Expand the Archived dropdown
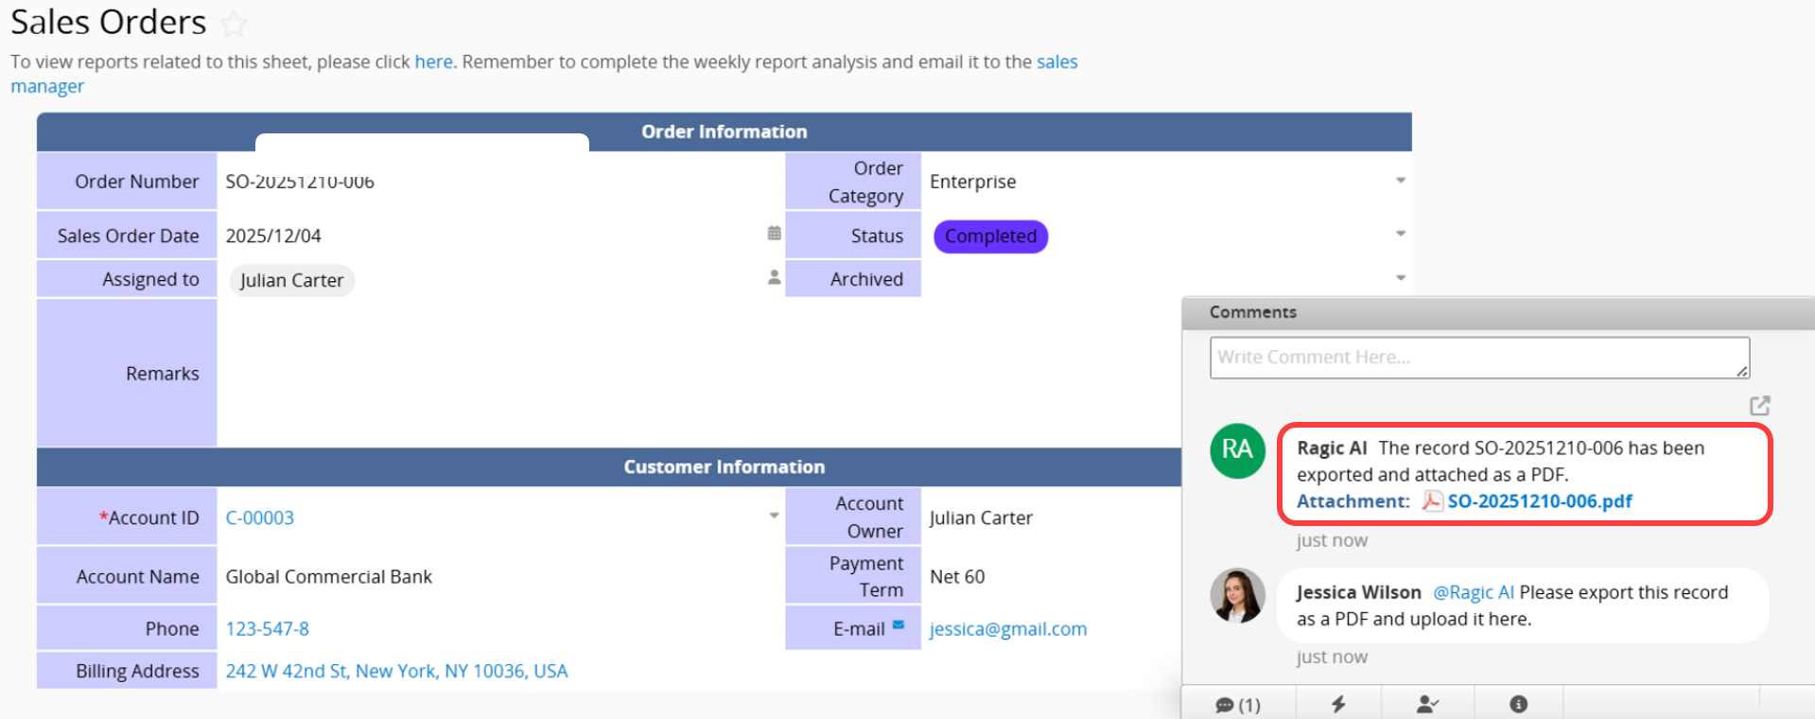Viewport: 1815px width, 719px height. click(x=1400, y=278)
